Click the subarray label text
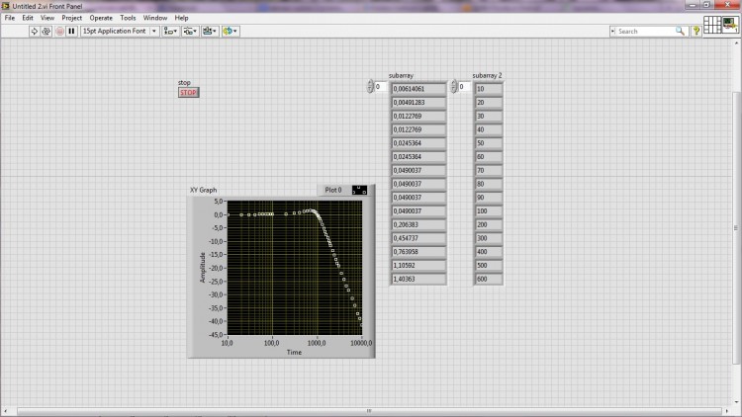 point(401,76)
